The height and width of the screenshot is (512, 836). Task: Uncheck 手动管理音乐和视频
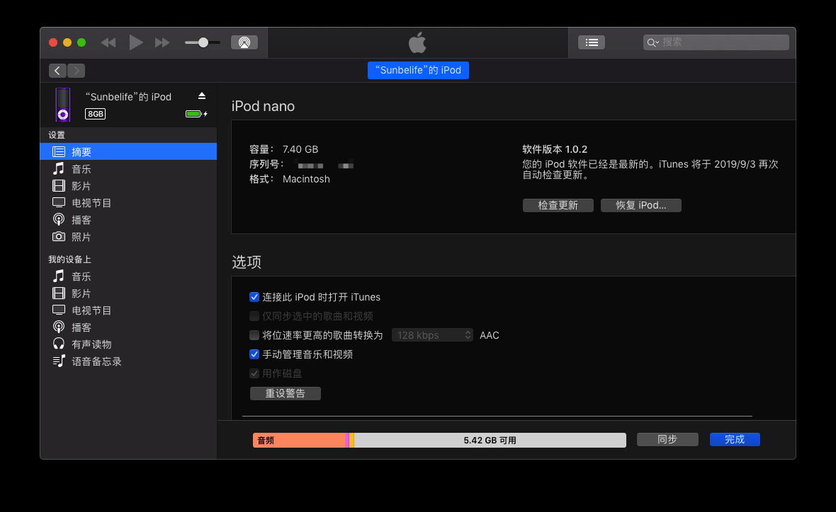coord(254,354)
